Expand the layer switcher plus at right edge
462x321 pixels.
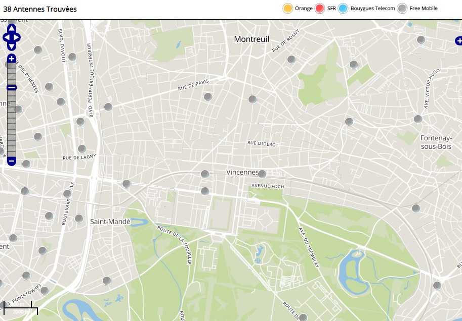[x=458, y=40]
